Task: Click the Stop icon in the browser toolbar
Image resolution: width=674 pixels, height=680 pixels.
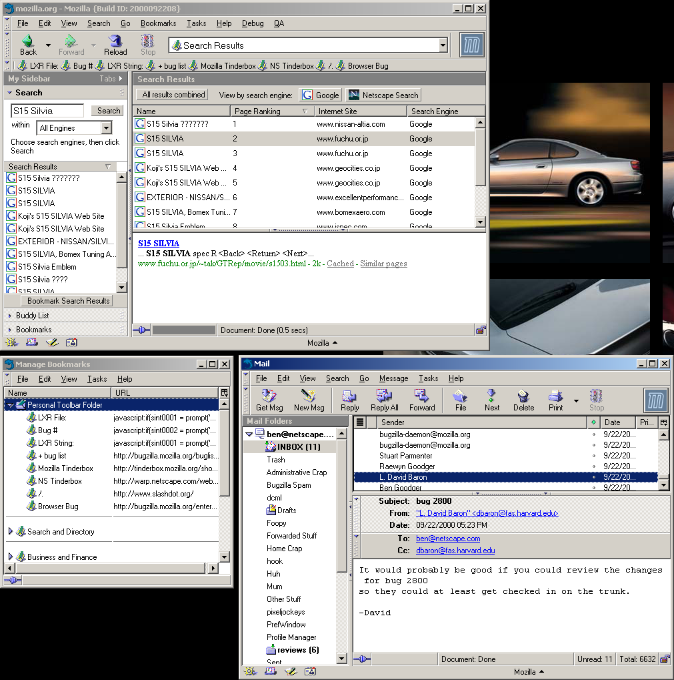Action: pos(148,41)
